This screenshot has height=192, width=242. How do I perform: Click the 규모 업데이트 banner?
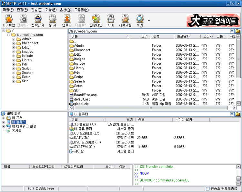[x=213, y=21]
